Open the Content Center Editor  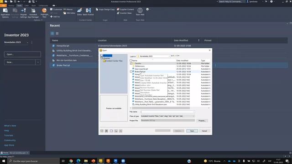[79, 11]
